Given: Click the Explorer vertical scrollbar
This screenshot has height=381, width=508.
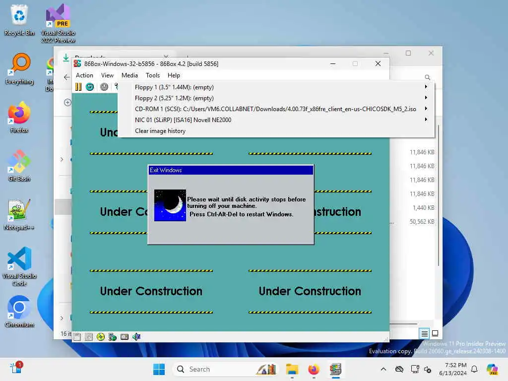Looking at the screenshot, I should point(438,196).
